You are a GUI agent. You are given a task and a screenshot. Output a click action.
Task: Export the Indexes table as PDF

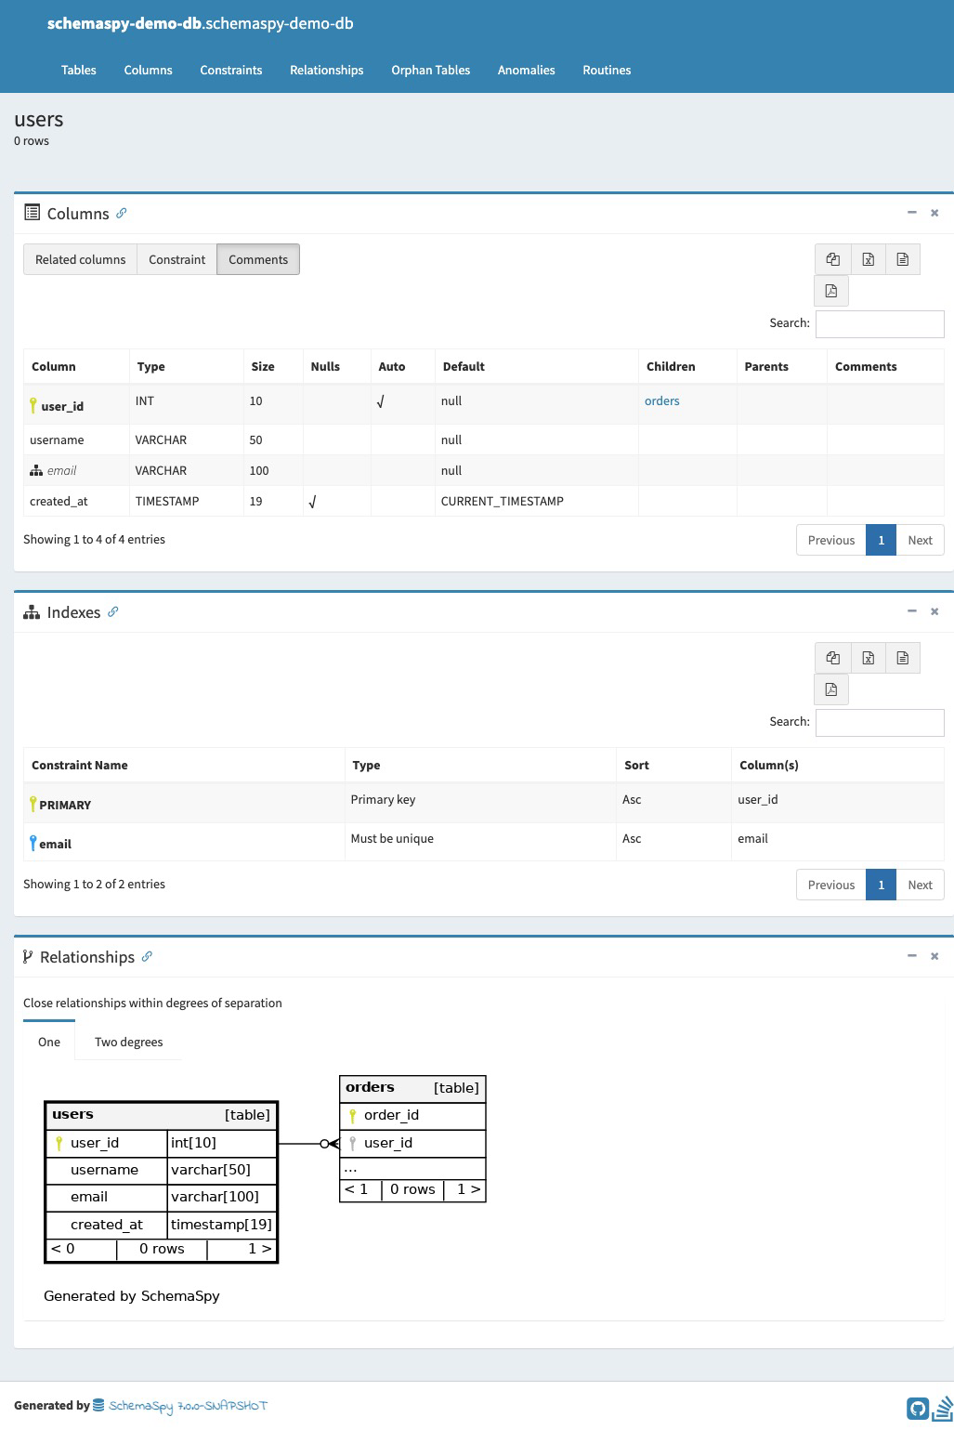(x=831, y=689)
